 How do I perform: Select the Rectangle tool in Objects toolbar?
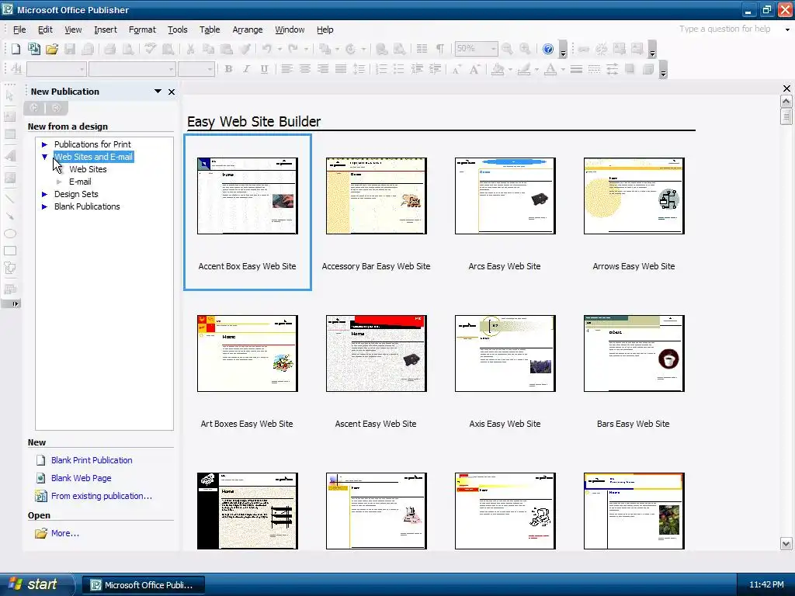coord(10,251)
